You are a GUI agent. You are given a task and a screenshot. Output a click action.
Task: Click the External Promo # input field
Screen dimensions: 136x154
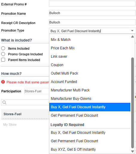[92, 4]
